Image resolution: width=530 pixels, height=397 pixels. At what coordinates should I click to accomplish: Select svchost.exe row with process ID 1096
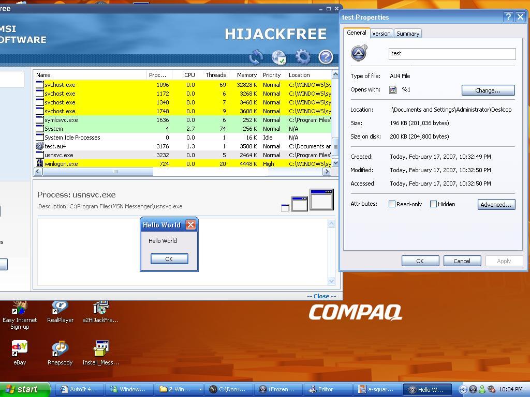[x=183, y=85]
